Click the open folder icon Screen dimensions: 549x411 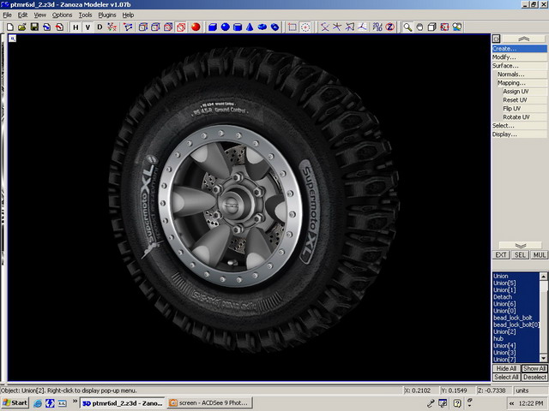point(21,27)
